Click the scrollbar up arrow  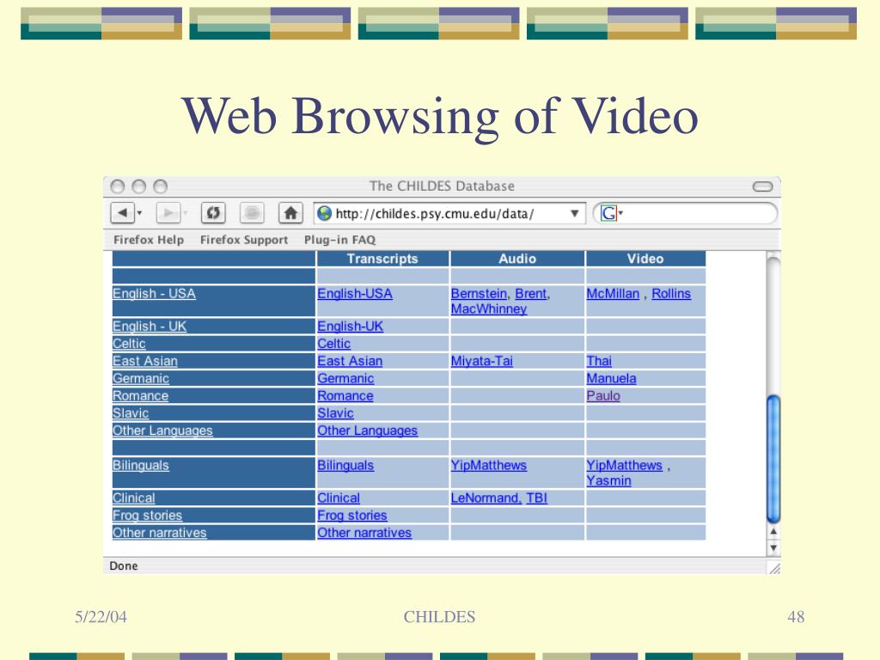(x=773, y=531)
